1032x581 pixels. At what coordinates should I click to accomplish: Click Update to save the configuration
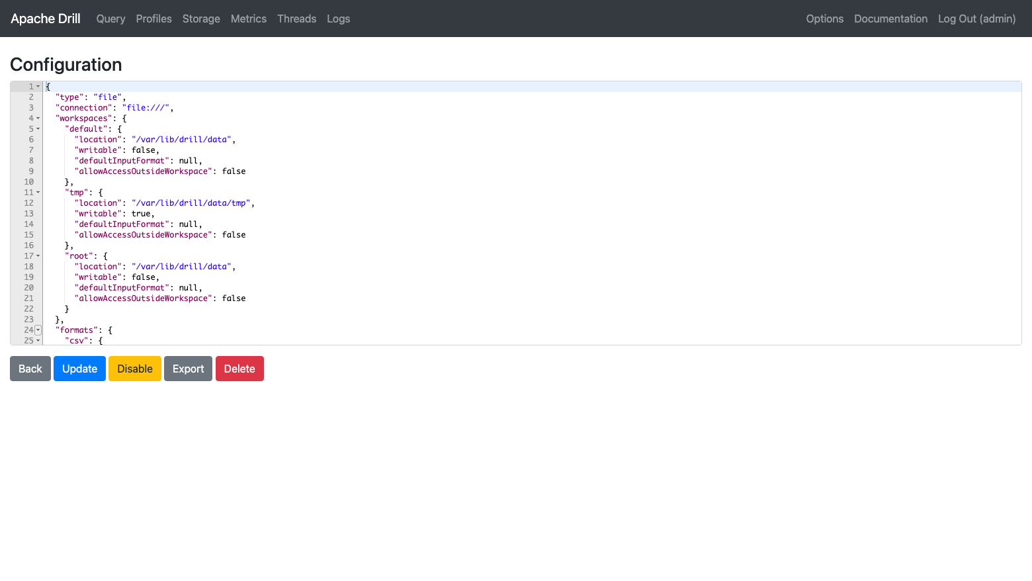[79, 369]
